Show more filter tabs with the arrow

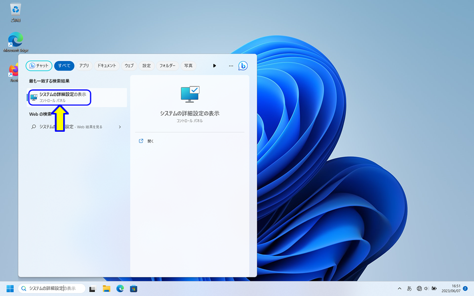214,66
